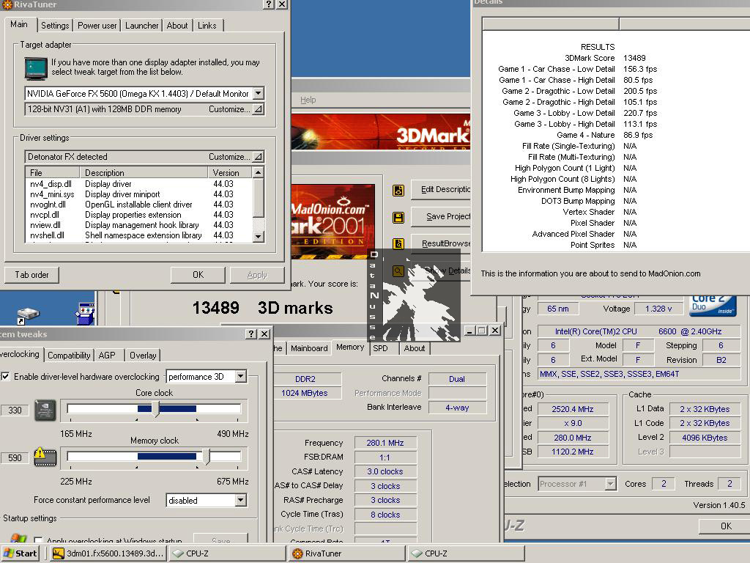This screenshot has height=563, width=750.
Task: Click the Apply button in RivaTuner
Action: 257,275
